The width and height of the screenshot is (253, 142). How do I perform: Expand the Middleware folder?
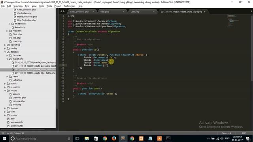(9, 24)
